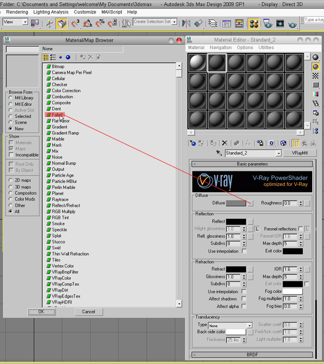Viewport: 324px width, 364px height.
Task: Select the first material sample sphere
Action: (x=197, y=63)
